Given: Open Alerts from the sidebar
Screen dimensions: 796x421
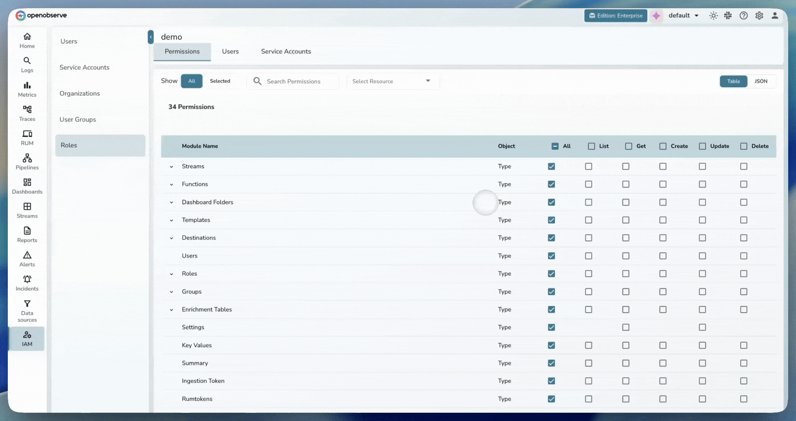Looking at the screenshot, I should (27, 259).
